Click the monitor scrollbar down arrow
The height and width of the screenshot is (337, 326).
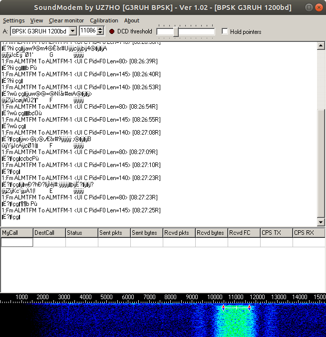coord(321,222)
